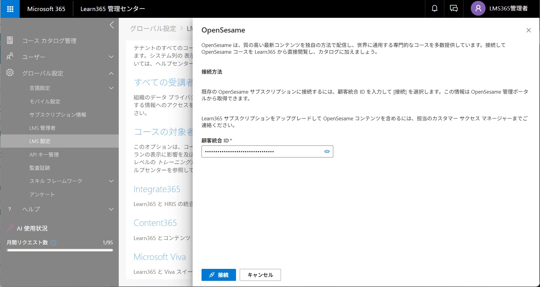The height and width of the screenshot is (287, 540).
Task: Select the LMS 設定 menu item
Action: click(x=60, y=141)
